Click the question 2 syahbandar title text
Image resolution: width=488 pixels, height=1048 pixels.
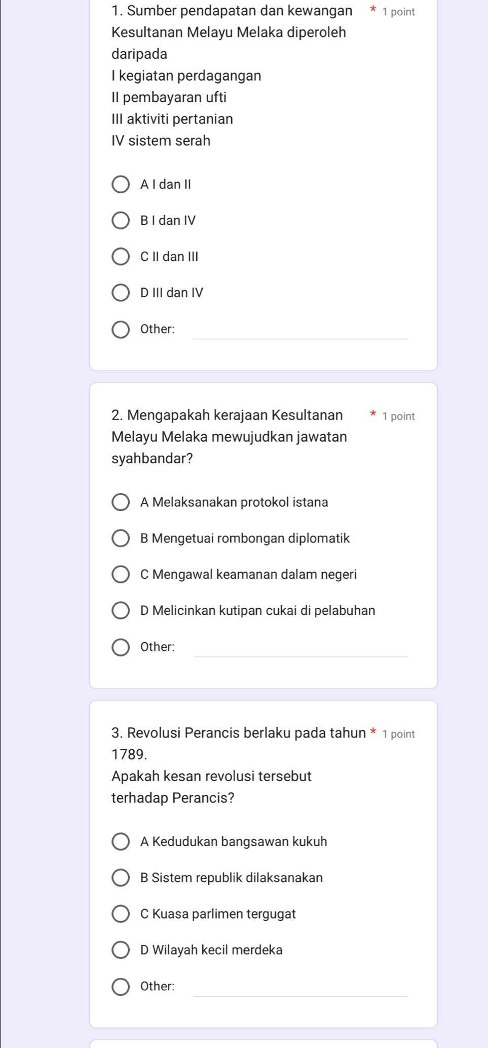click(229, 437)
